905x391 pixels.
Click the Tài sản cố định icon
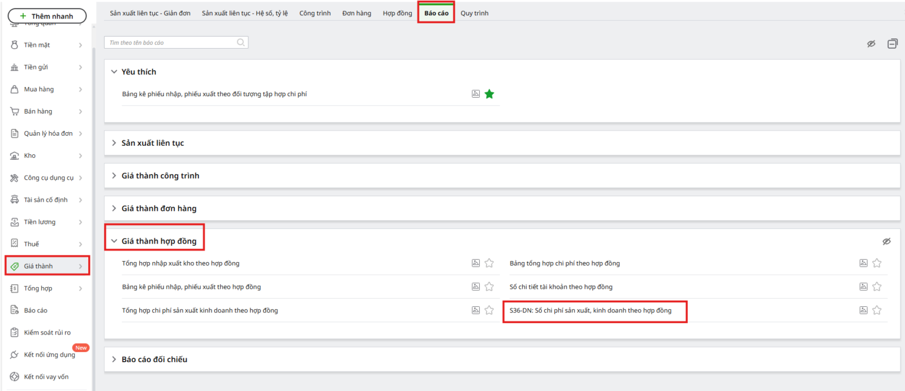coord(15,200)
